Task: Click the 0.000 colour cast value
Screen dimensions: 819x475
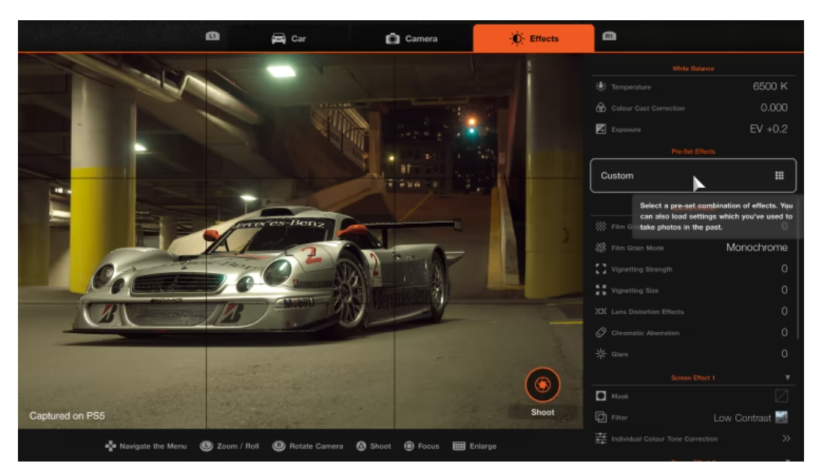Action: 773,108
